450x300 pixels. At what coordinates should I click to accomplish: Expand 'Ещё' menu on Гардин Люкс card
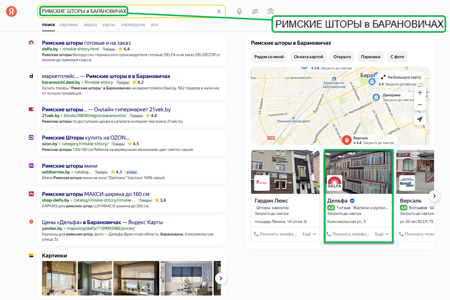click(309, 234)
